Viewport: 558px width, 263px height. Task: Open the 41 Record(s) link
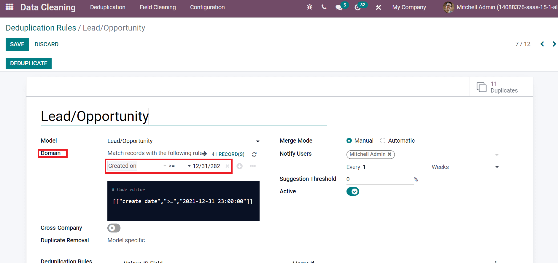click(x=228, y=154)
